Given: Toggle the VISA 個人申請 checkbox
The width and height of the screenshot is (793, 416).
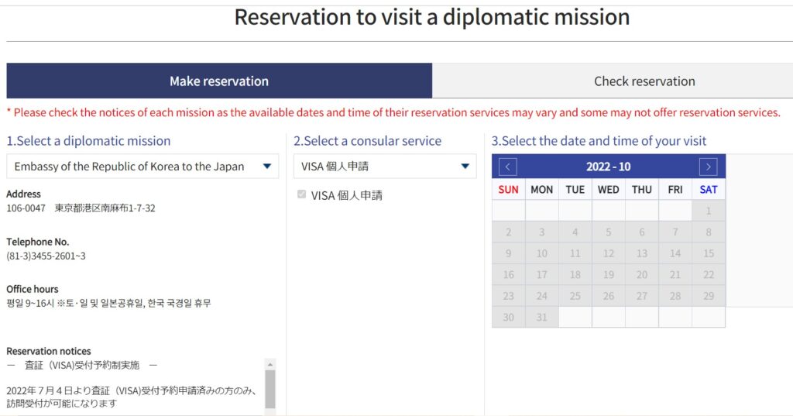Looking at the screenshot, I should click(302, 194).
